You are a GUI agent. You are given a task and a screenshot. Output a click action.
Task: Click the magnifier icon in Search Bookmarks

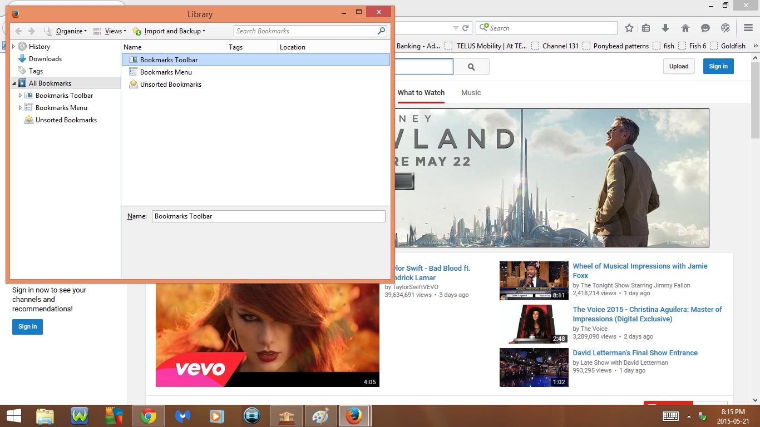click(x=381, y=31)
